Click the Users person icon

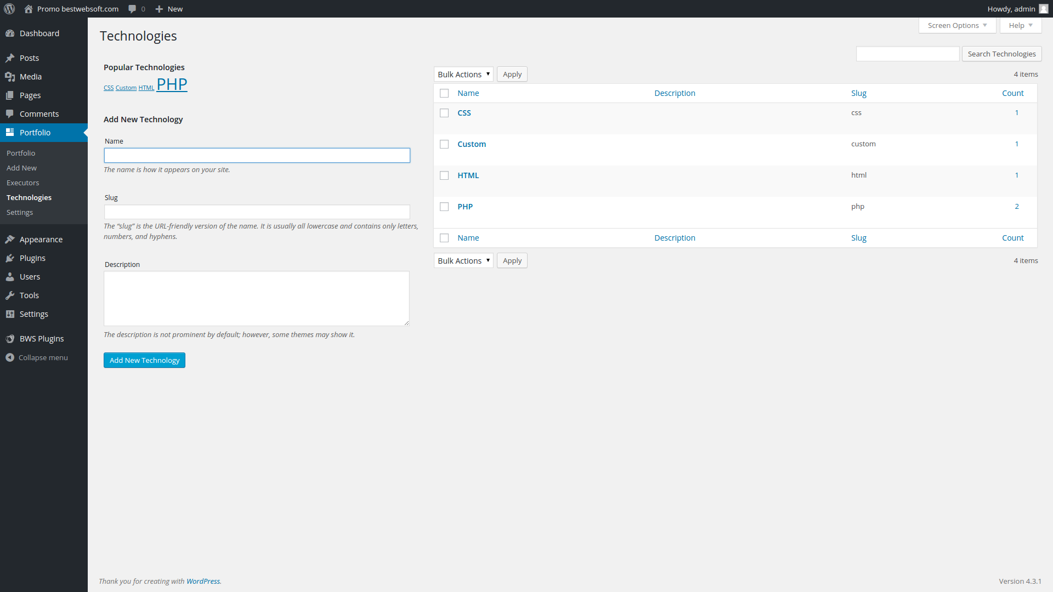(10, 277)
